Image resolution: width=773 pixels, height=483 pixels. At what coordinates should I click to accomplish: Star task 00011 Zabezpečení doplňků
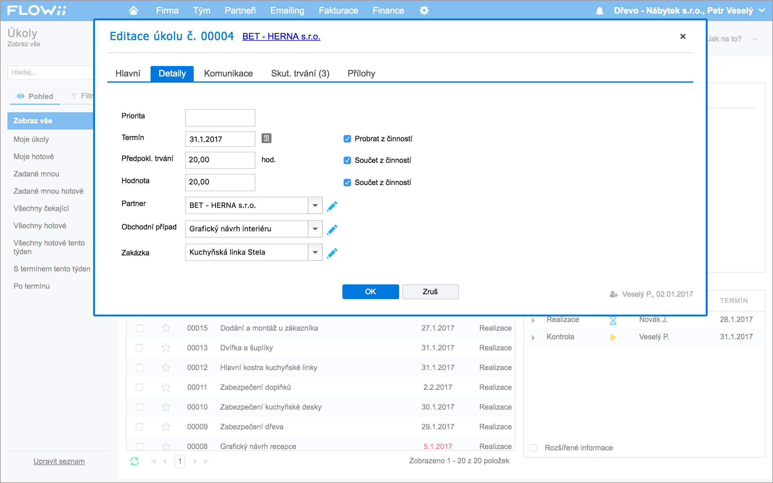click(x=166, y=387)
